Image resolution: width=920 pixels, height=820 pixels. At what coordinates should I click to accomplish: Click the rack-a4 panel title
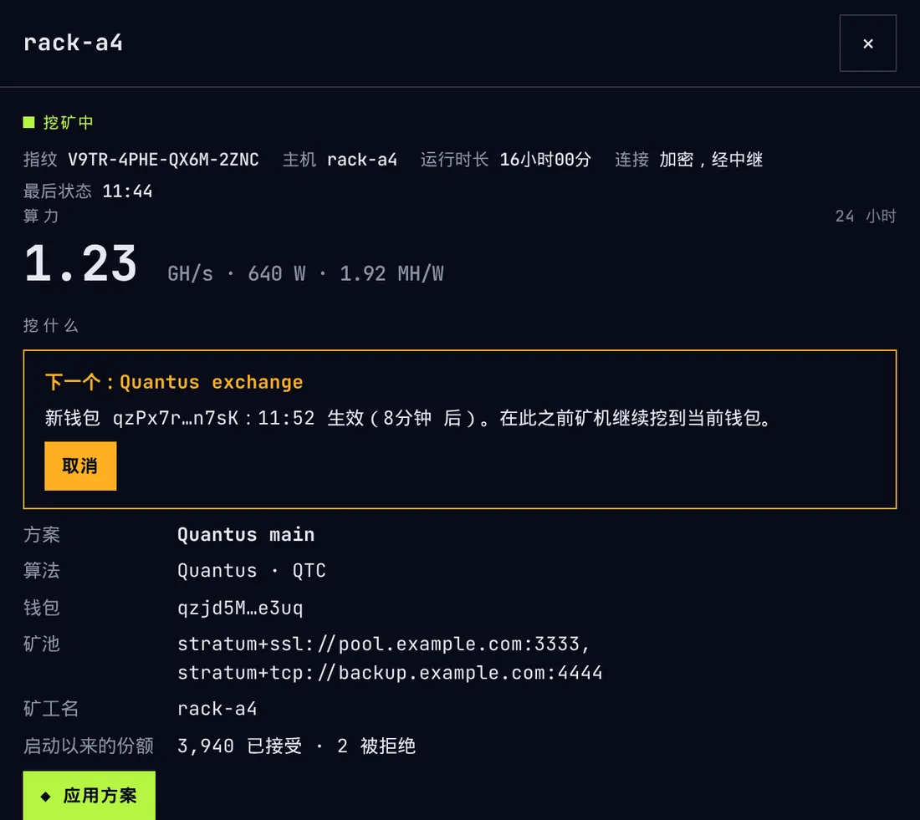click(x=74, y=43)
